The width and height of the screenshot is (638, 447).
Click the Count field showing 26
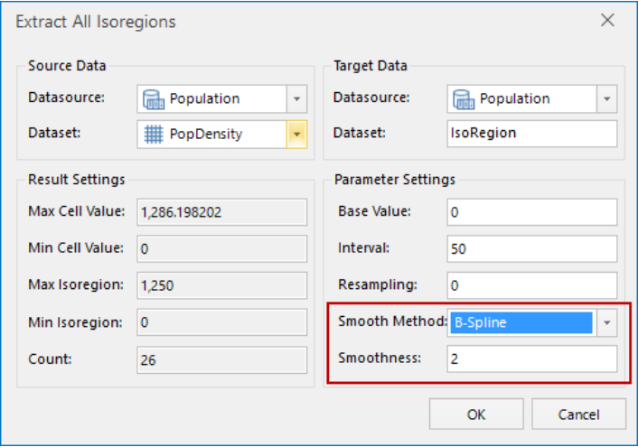222,359
